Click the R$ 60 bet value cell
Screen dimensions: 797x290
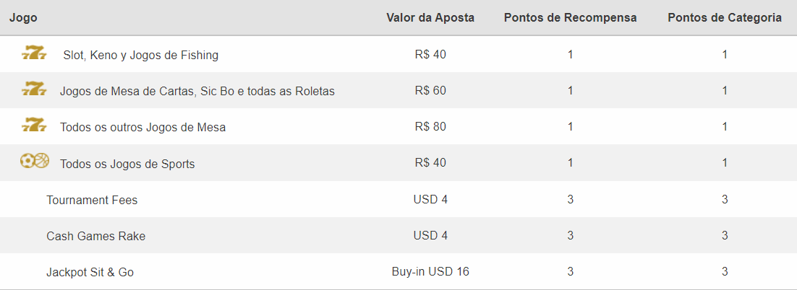point(430,90)
